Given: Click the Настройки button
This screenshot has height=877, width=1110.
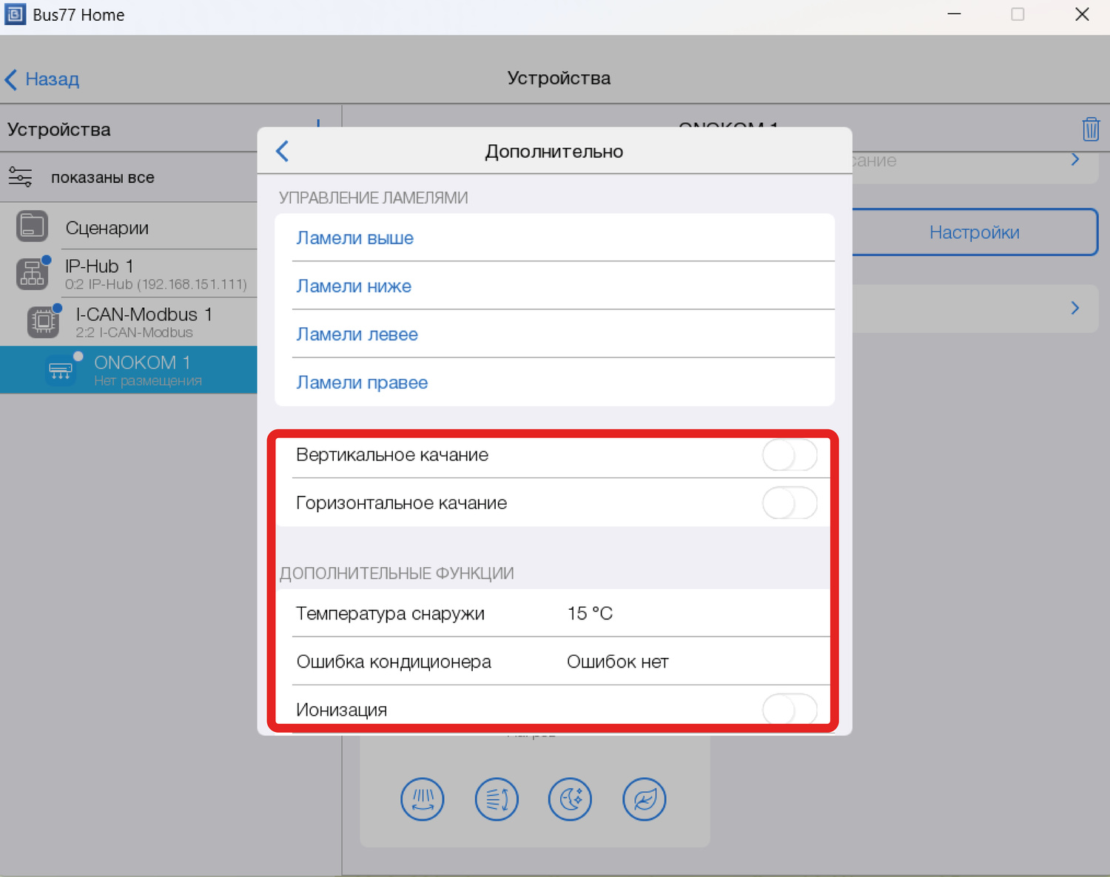Looking at the screenshot, I should click(x=974, y=232).
